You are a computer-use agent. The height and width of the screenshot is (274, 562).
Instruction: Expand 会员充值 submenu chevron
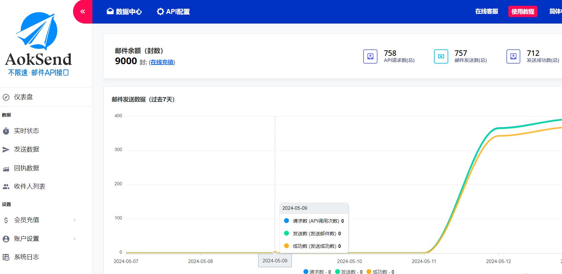click(x=75, y=220)
